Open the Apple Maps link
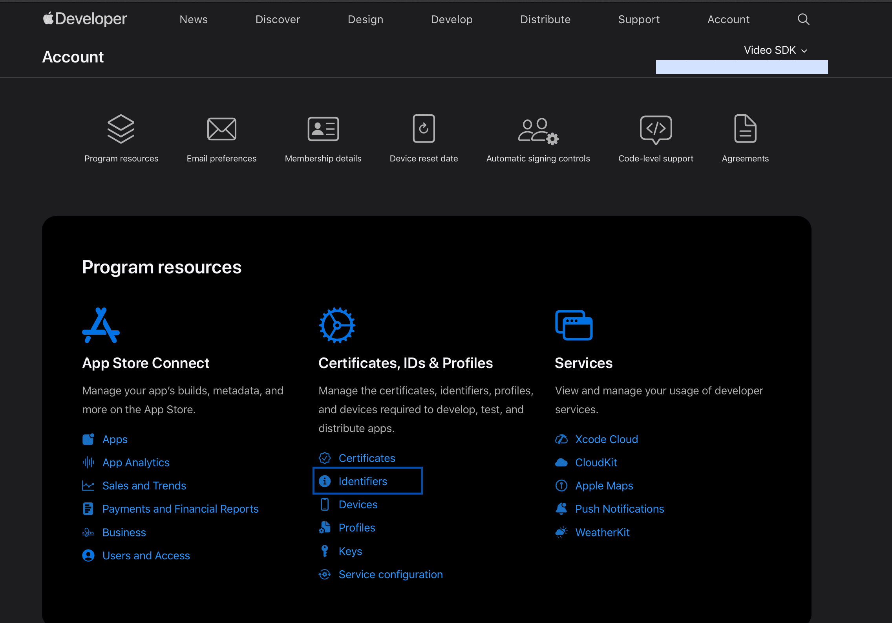This screenshot has height=623, width=892. coord(604,486)
